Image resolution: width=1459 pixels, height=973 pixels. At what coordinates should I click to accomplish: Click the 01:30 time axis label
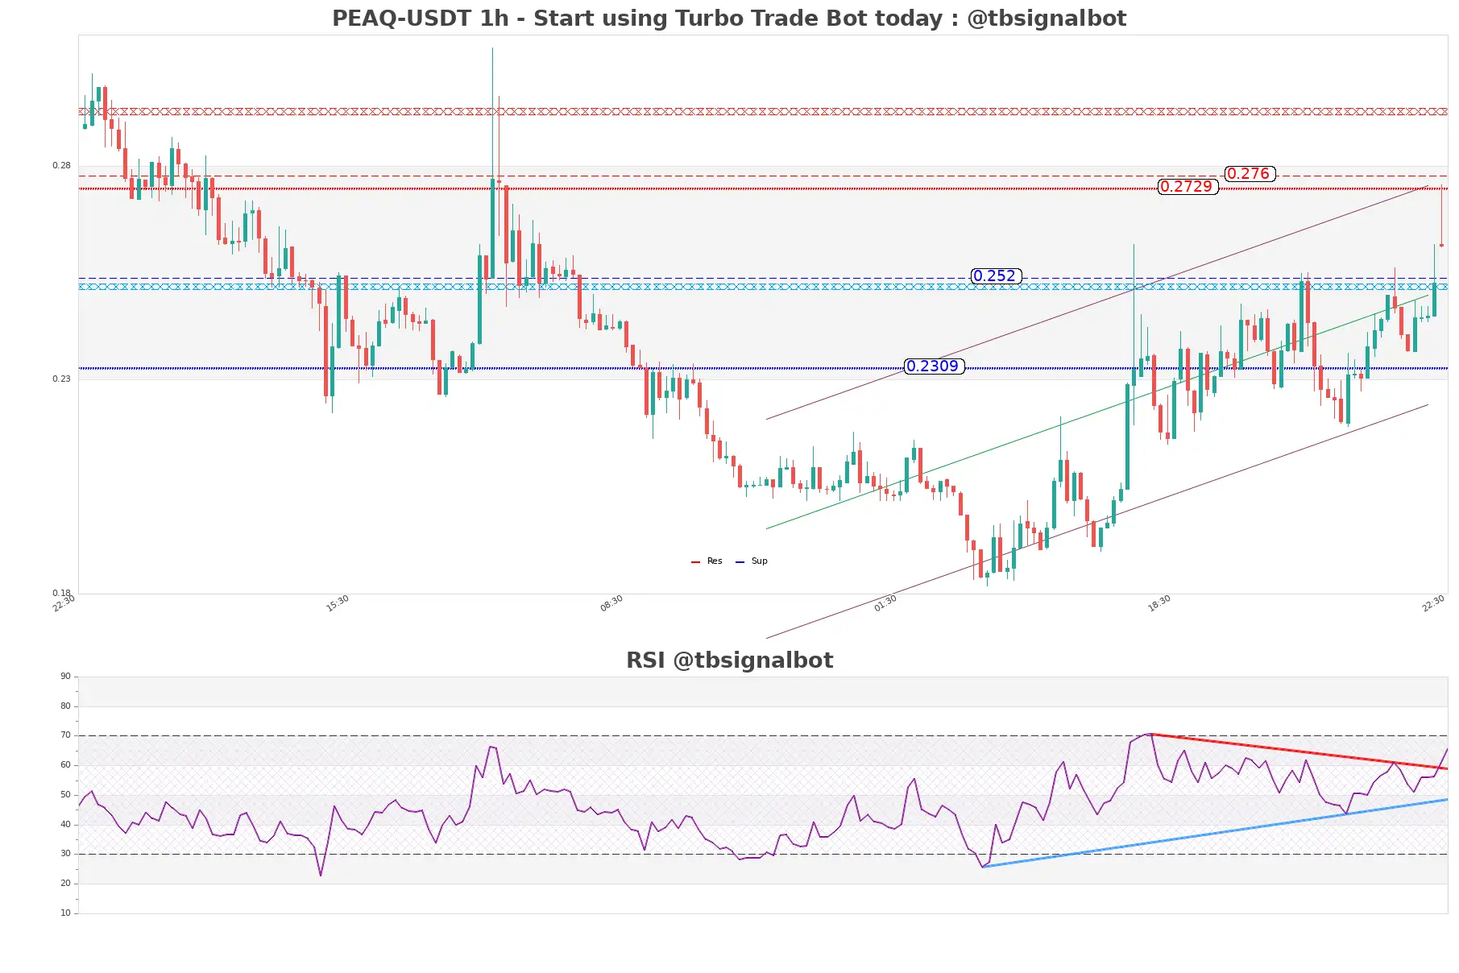pyautogui.click(x=885, y=603)
